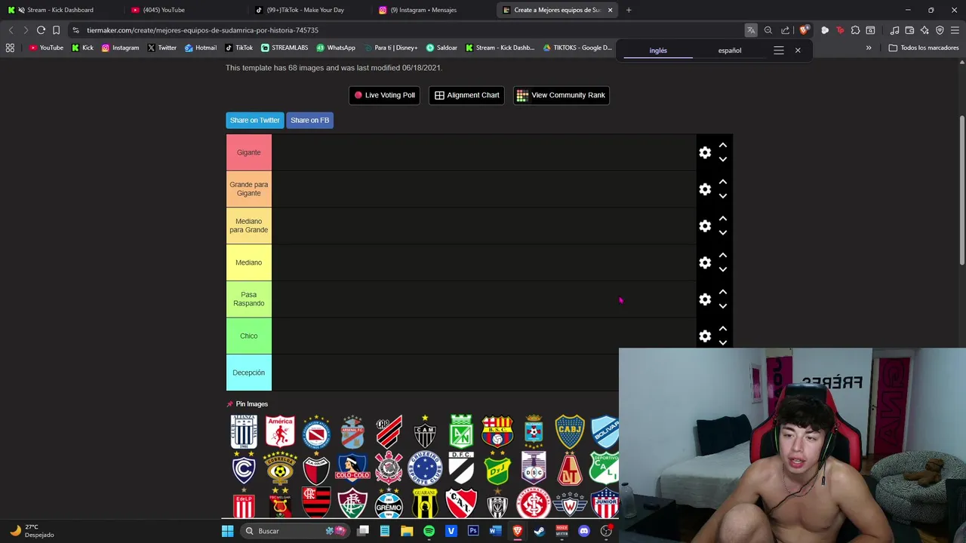Screen dimensions: 966x543
Task: Select the Alianza Lima crest
Action: pyautogui.click(x=244, y=432)
